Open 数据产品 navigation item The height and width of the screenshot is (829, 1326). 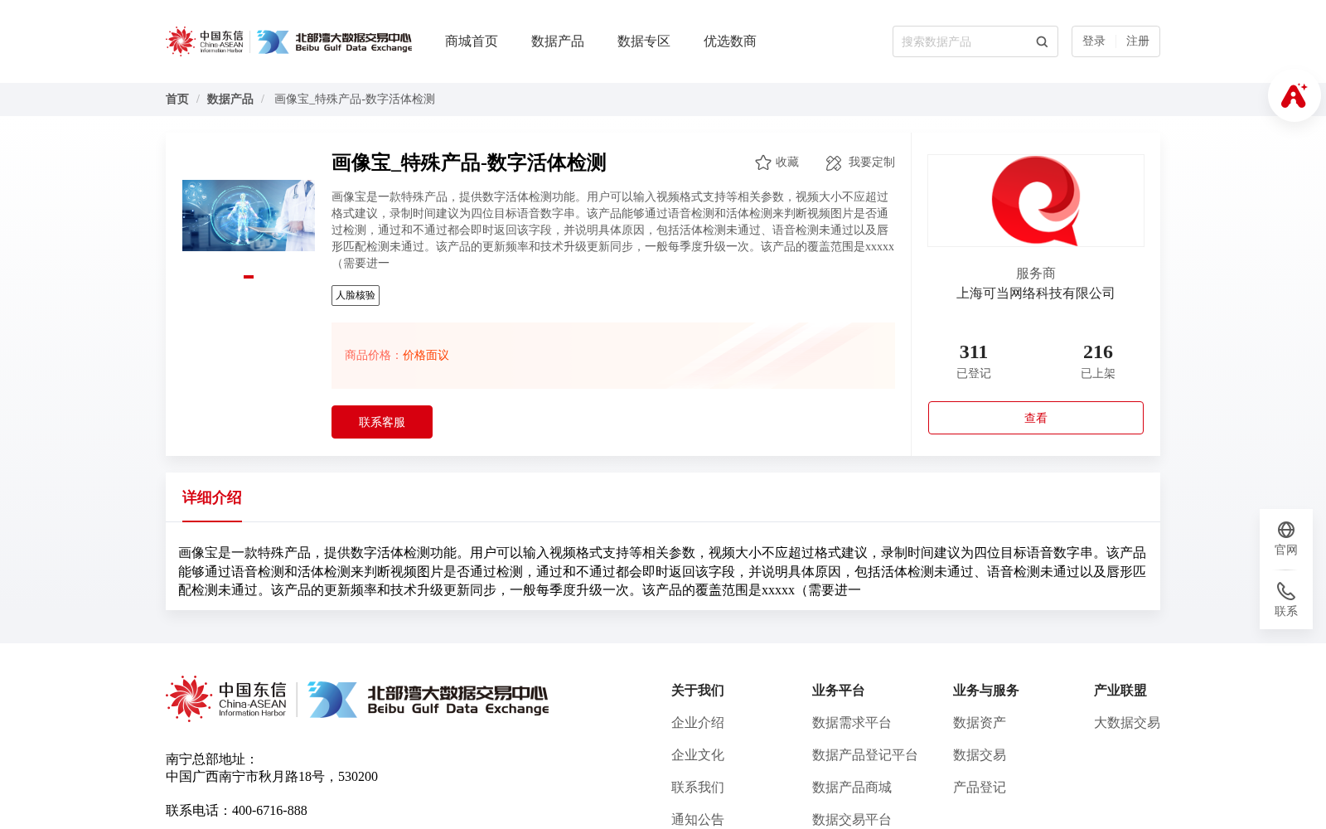[x=558, y=41]
